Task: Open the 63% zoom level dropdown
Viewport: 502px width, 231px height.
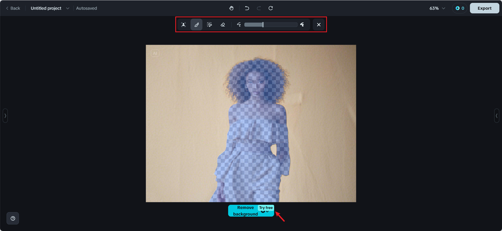Action: pyautogui.click(x=437, y=8)
